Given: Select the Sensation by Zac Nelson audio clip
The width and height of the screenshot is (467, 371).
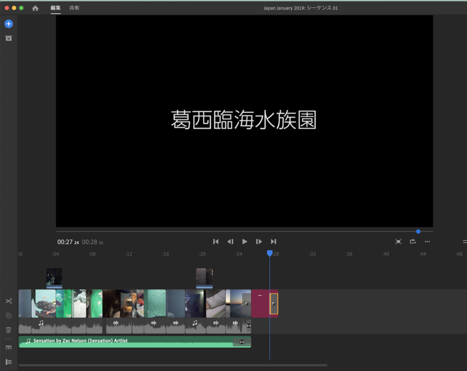Looking at the screenshot, I should [x=128, y=342].
